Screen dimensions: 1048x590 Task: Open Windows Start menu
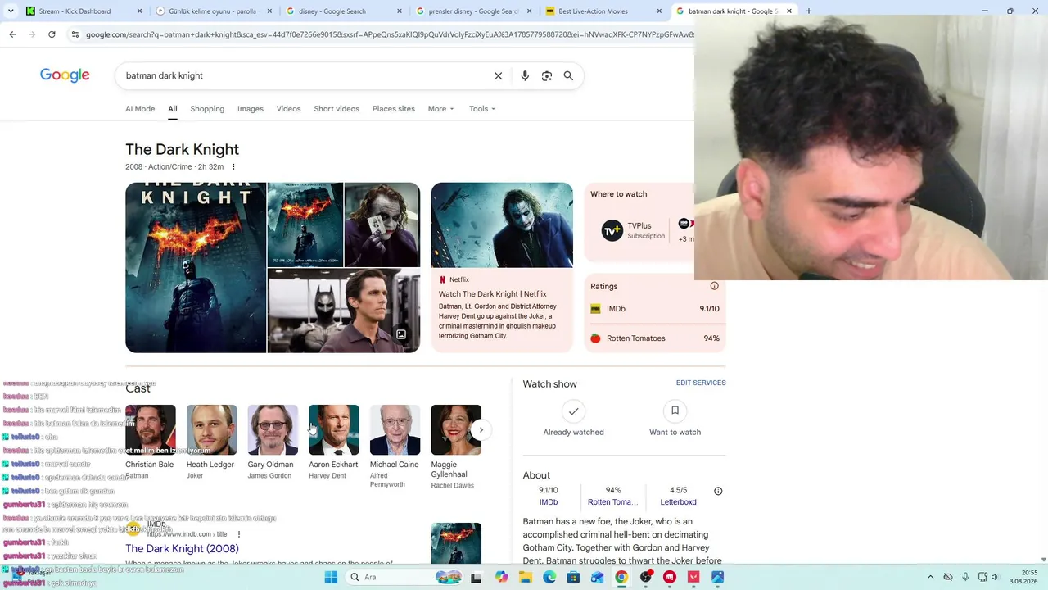tap(331, 577)
